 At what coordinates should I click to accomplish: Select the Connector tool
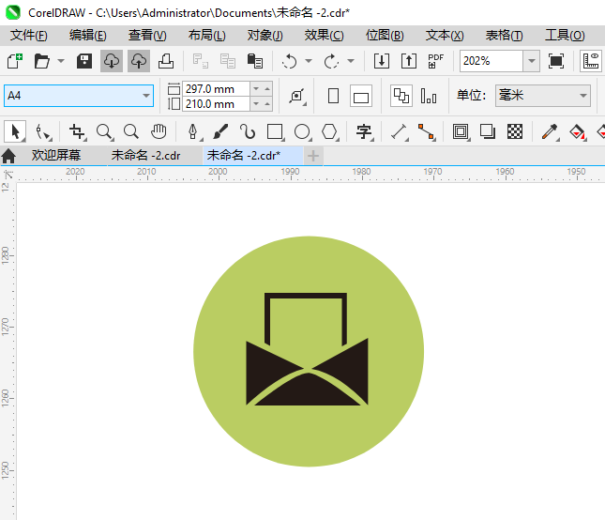(x=427, y=132)
